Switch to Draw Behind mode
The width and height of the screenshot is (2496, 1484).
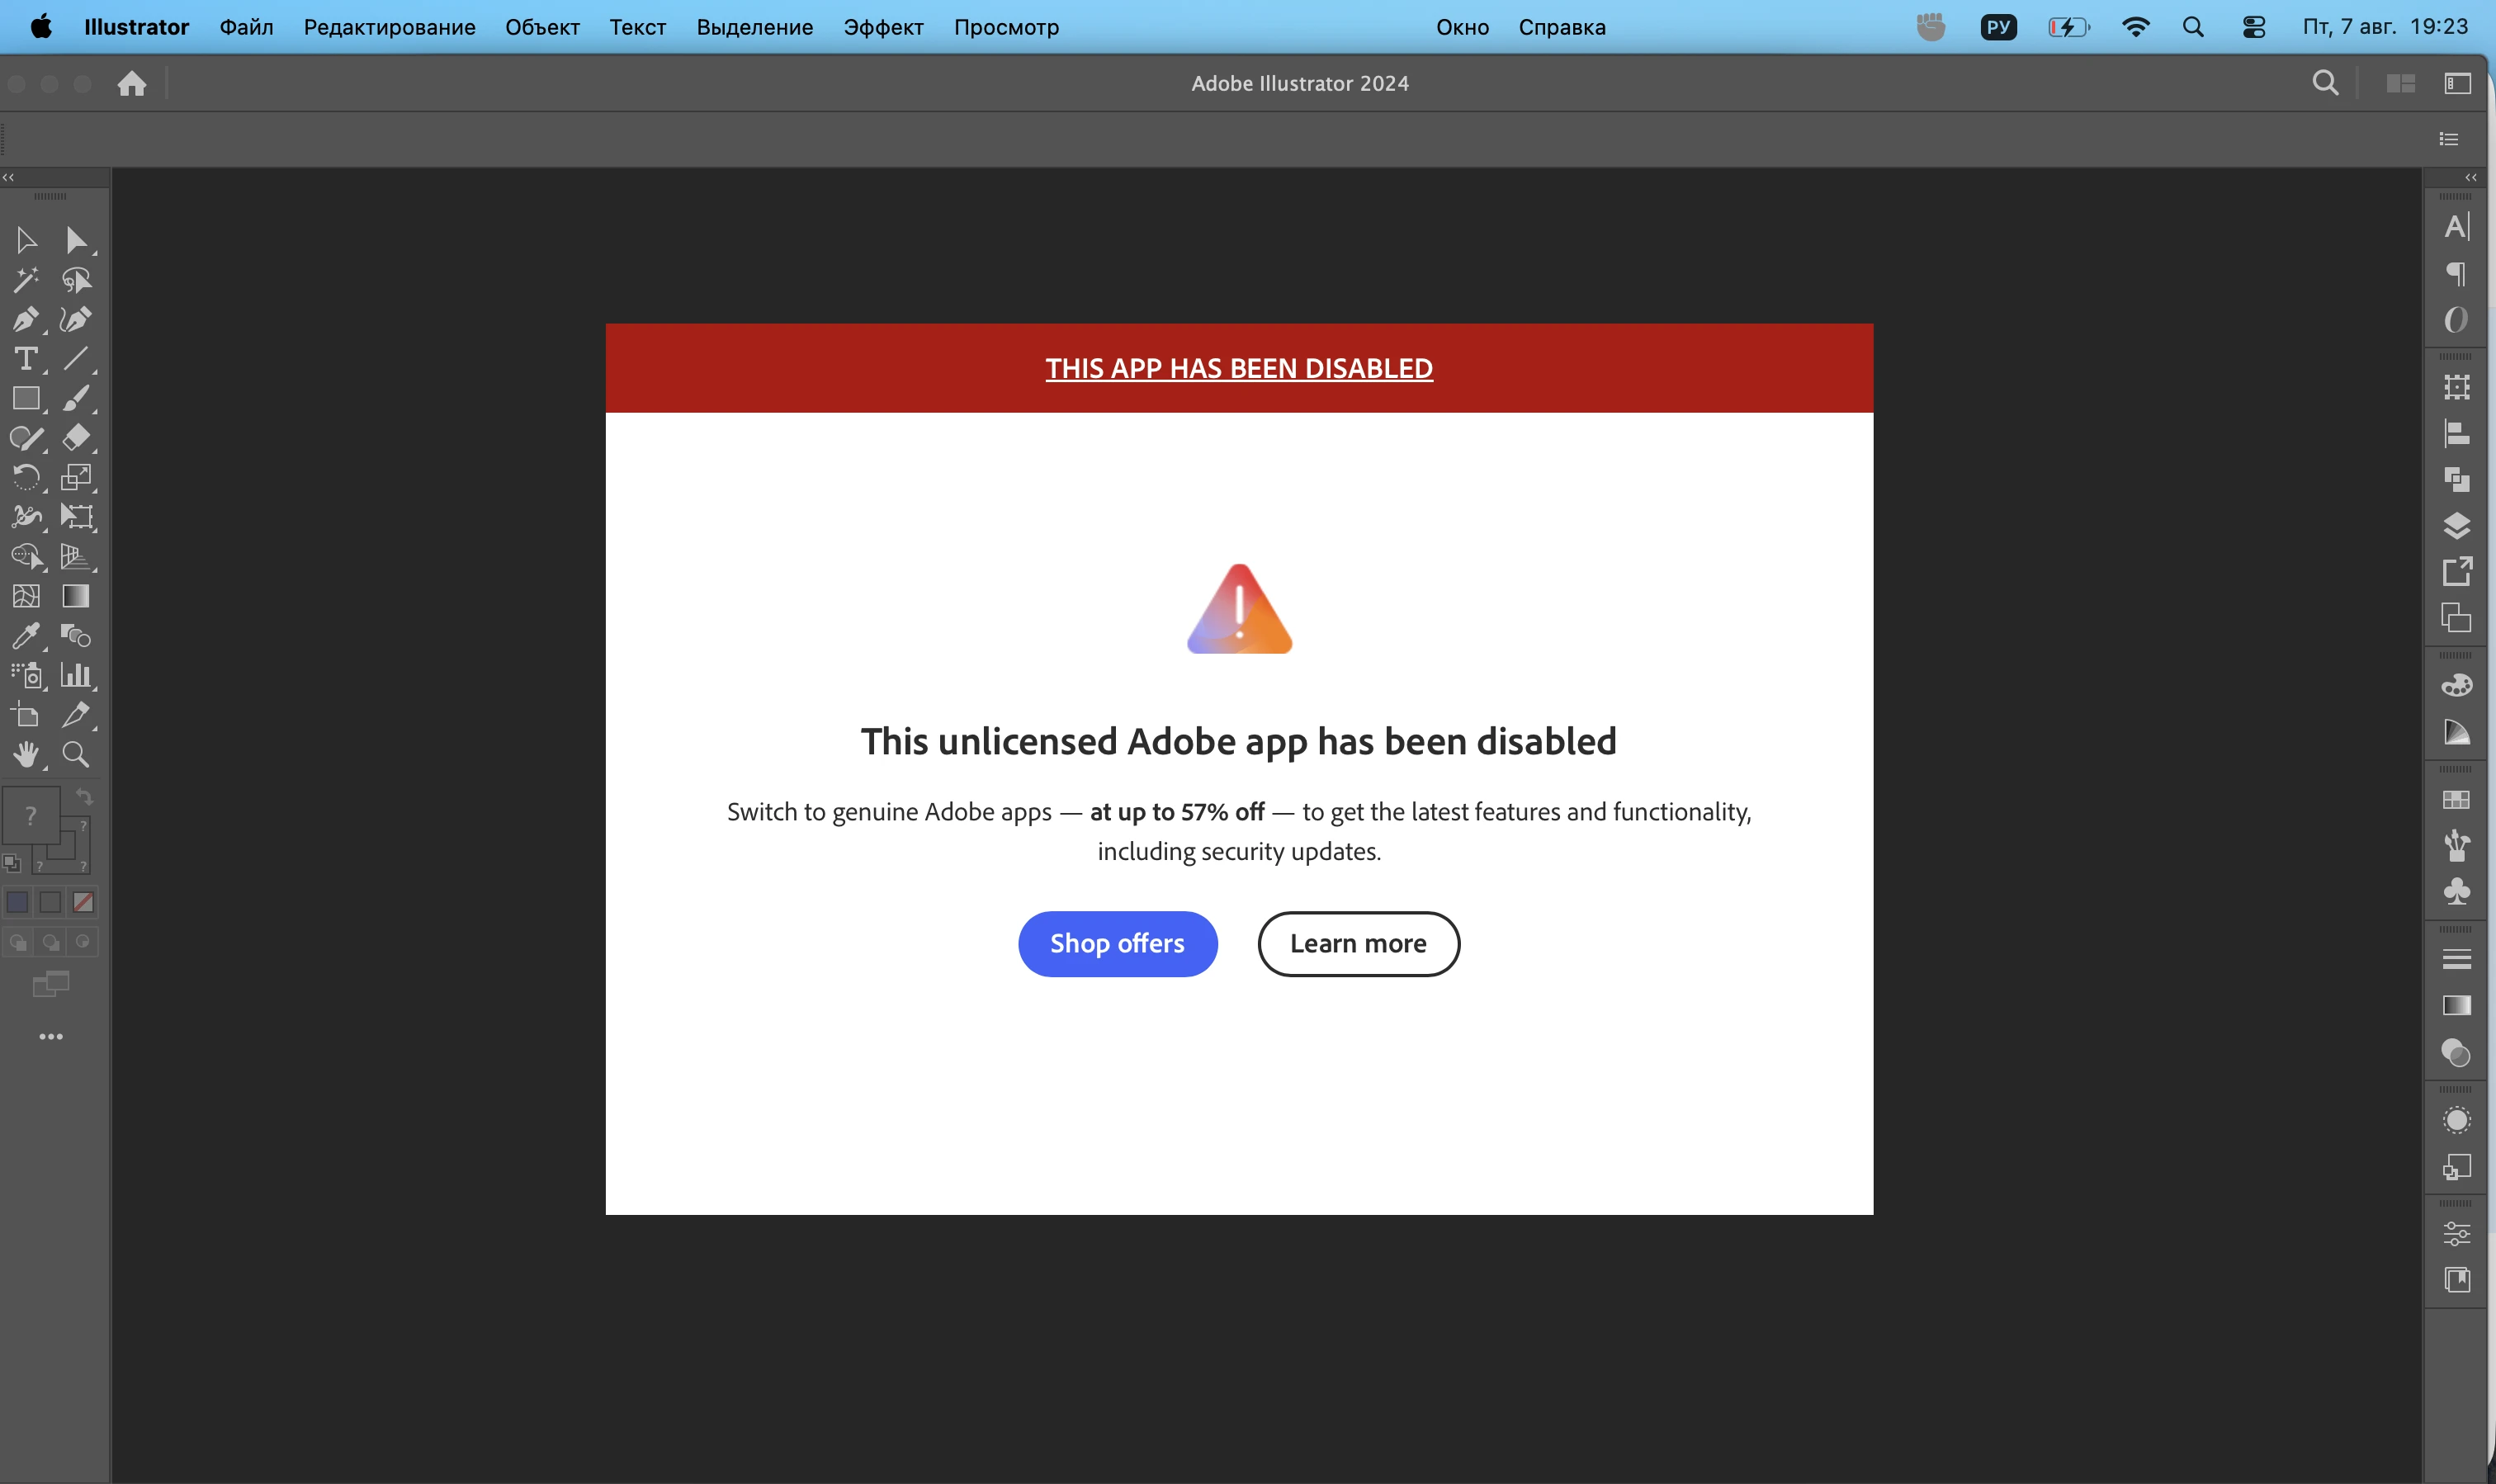(50, 942)
